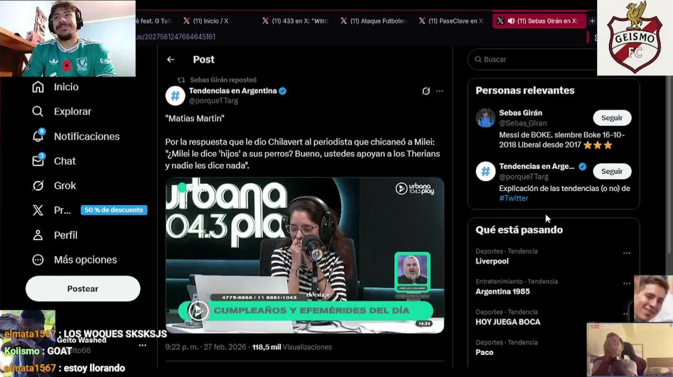
Task: Select the Sebas Girán en X tab
Action: point(539,21)
